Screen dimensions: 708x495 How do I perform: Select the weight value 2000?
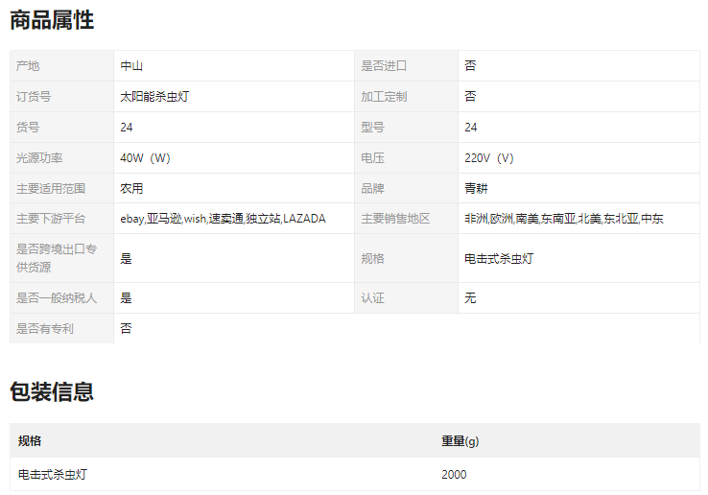point(455,475)
